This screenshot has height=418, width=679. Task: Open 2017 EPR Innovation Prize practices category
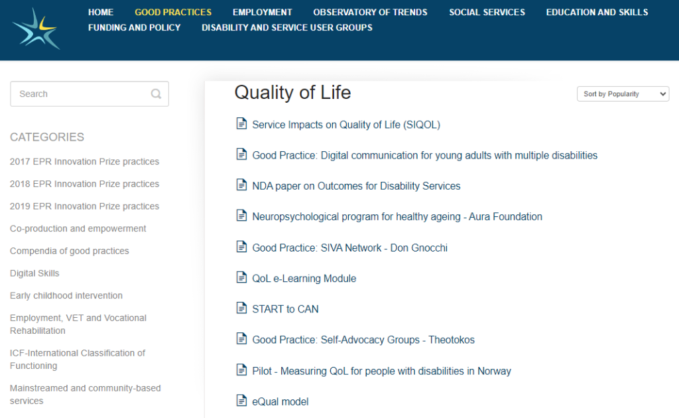point(84,162)
